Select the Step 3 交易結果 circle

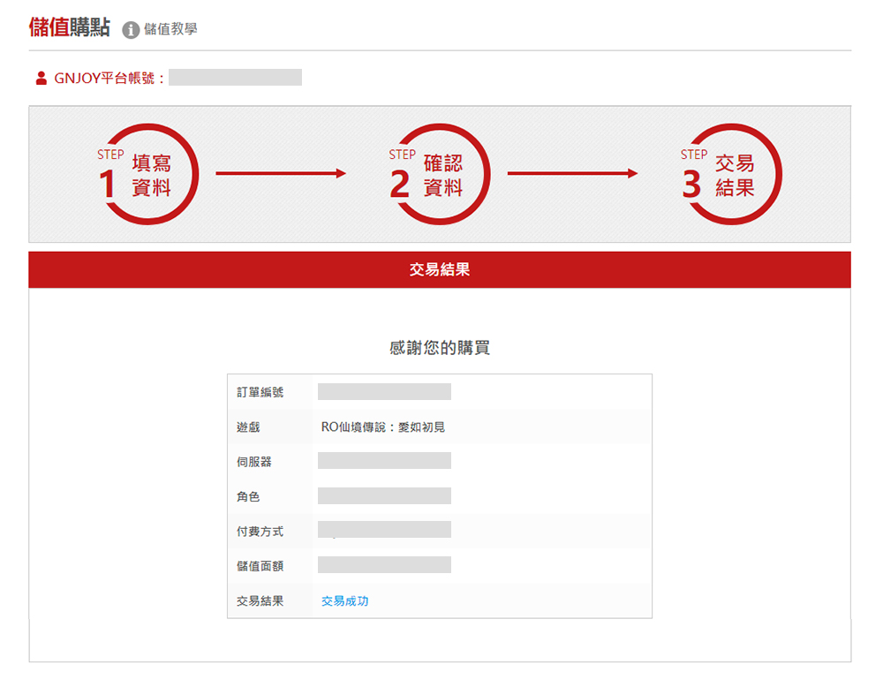pos(731,174)
